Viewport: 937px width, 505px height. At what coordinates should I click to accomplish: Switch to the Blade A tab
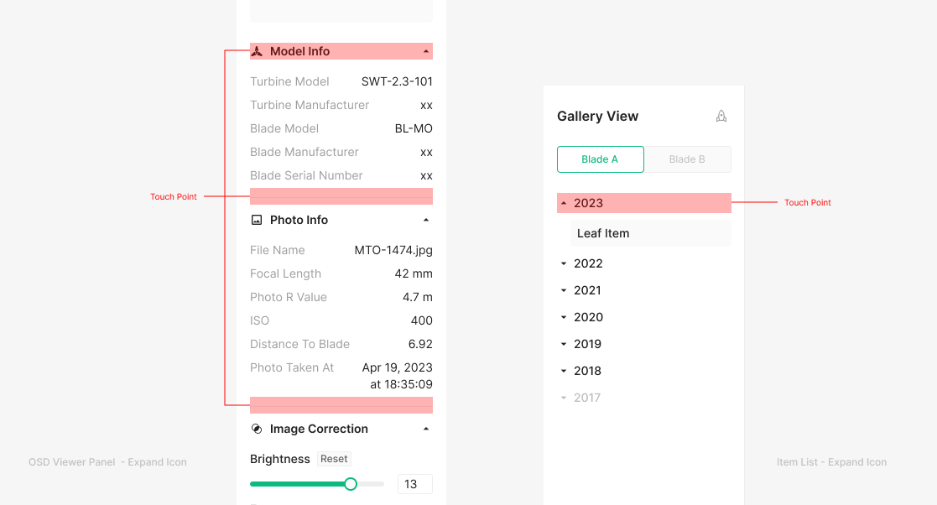coord(600,159)
